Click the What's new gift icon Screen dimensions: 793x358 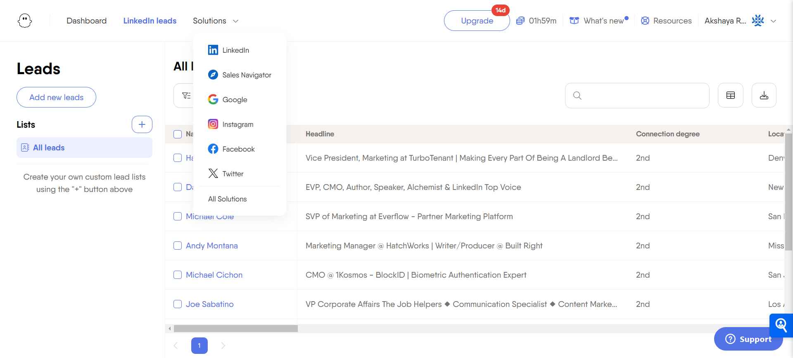click(574, 21)
